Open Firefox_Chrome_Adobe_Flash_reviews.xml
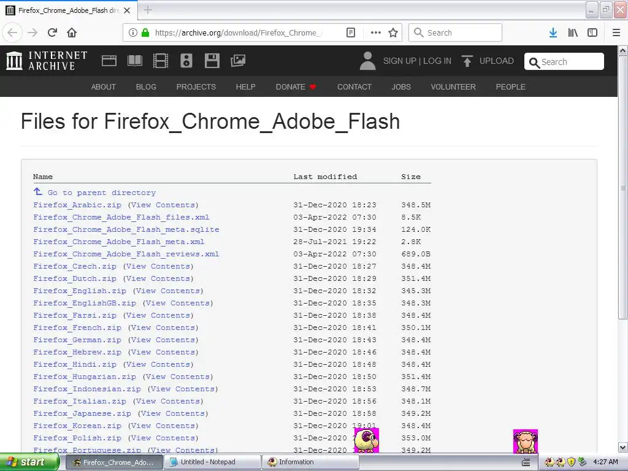Image resolution: width=628 pixels, height=471 pixels. [126, 254]
